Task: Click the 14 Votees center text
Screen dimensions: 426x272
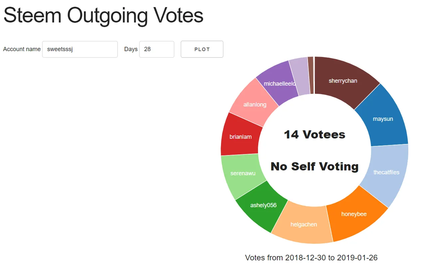Action: (315, 135)
